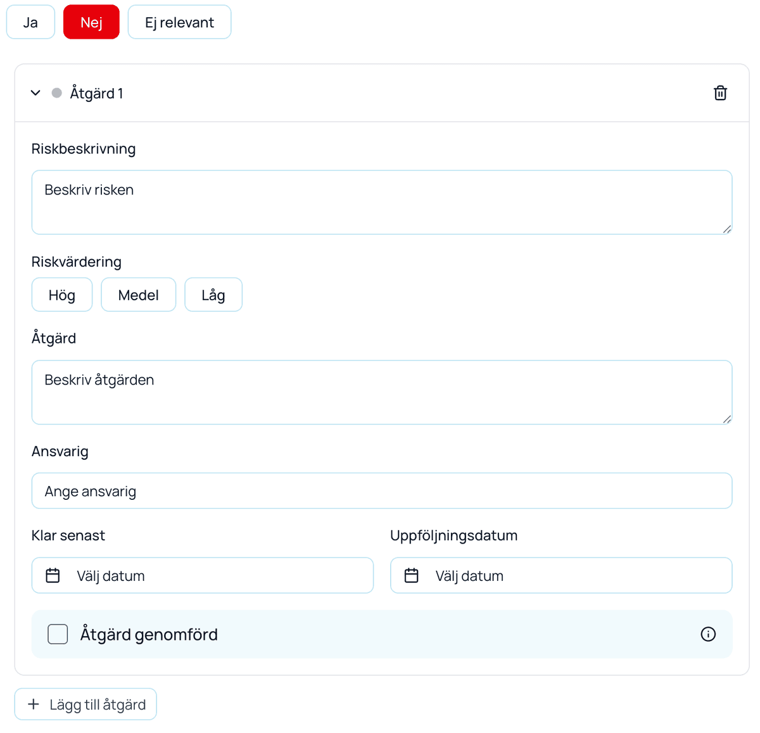Choose Medel risk rating

[x=139, y=295]
